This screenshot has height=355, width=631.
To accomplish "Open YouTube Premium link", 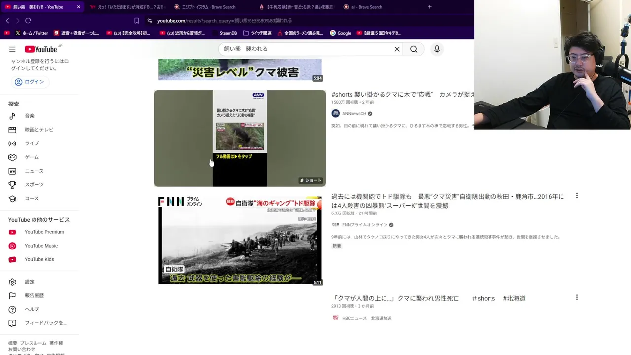I will (x=44, y=232).
